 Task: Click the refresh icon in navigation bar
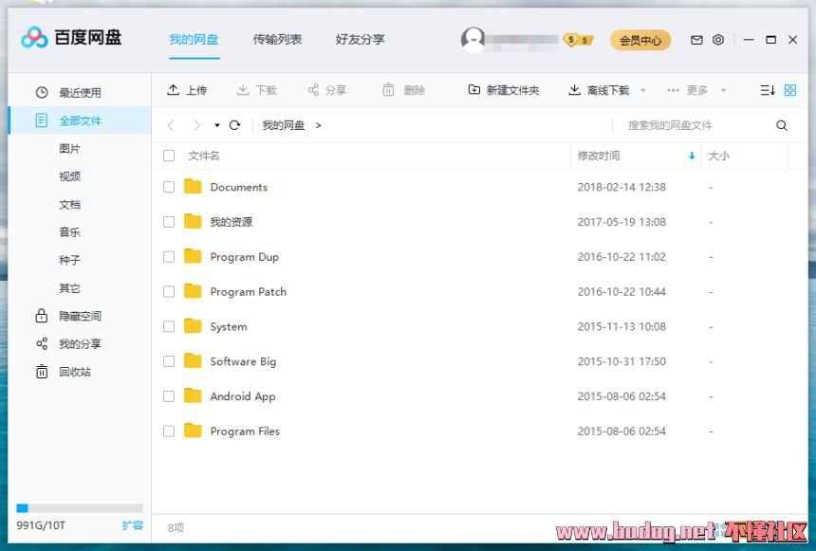pyautogui.click(x=234, y=125)
